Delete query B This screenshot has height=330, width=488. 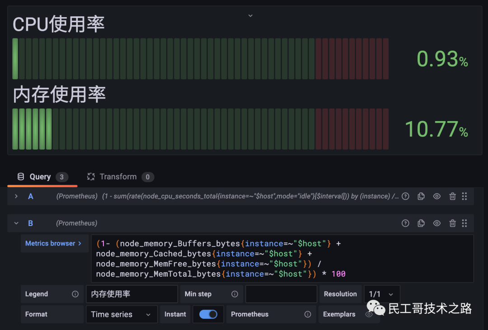pos(452,223)
